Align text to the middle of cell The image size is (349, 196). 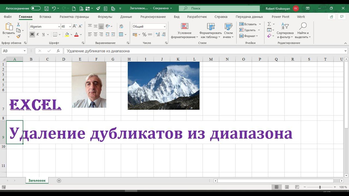coord(95,26)
